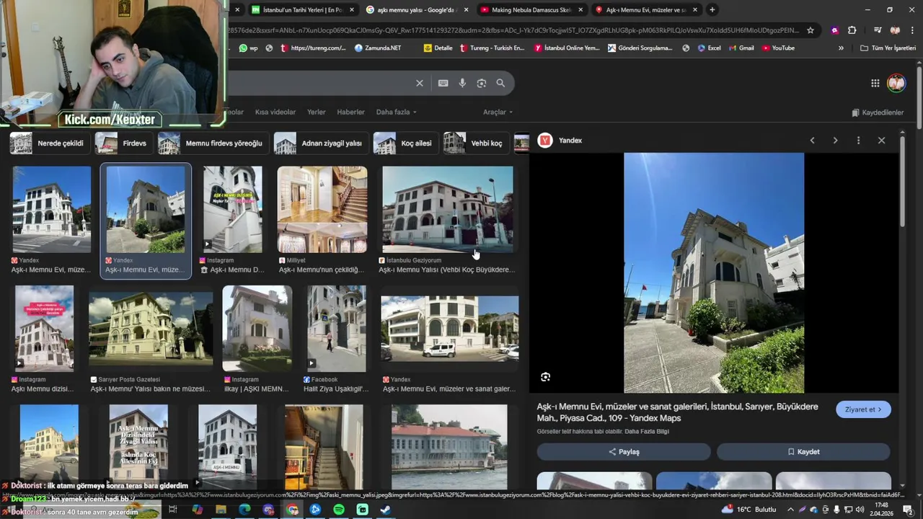Search inside image with the Lens overlay icon

pos(546,377)
